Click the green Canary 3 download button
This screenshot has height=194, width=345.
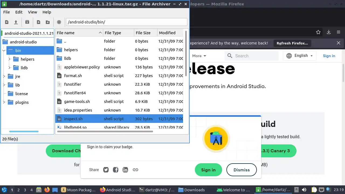278,151
